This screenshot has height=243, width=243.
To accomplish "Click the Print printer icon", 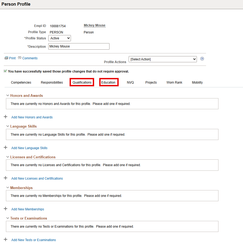I will 6,58.
